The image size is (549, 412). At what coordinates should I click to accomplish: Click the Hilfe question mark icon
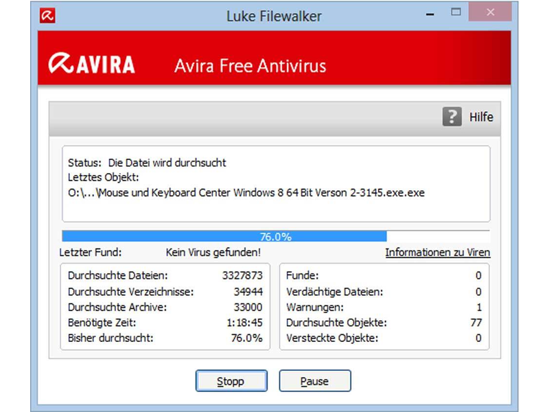pos(452,116)
